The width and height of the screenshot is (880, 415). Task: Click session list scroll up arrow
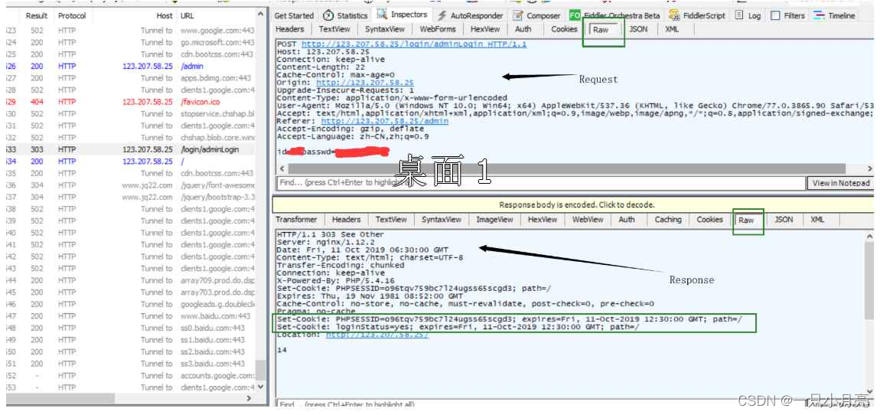tap(260, 14)
